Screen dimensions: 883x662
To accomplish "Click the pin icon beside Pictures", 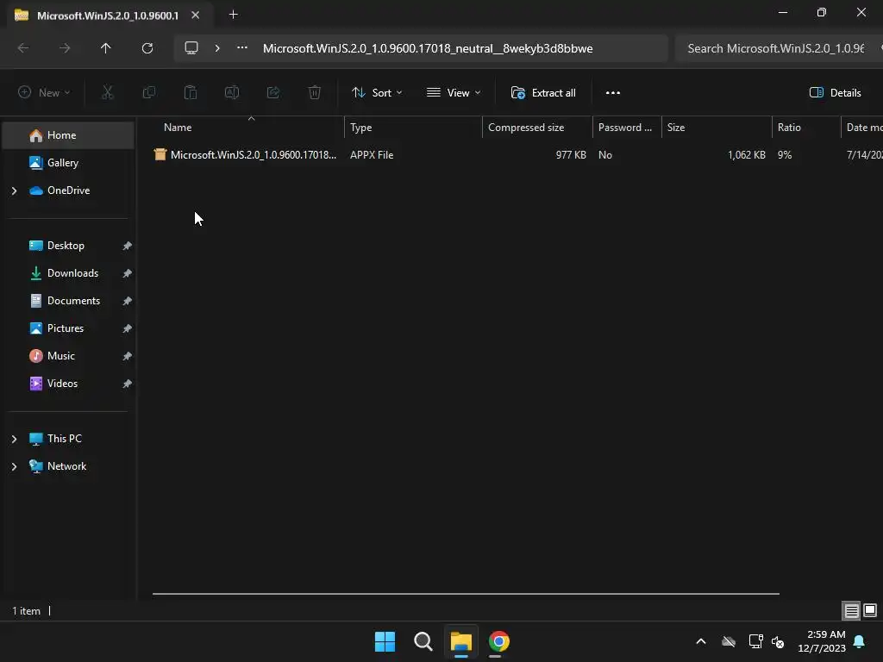I will pyautogui.click(x=128, y=328).
